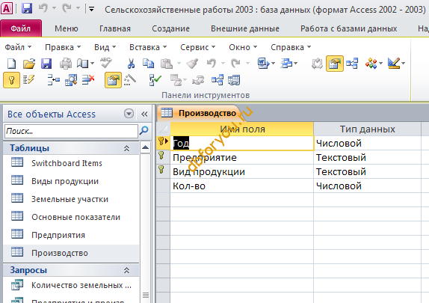Collapse the Запросы group
The image size is (429, 303).
(x=126, y=270)
